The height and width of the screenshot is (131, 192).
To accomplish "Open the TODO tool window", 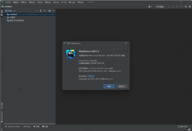I will (27, 127).
